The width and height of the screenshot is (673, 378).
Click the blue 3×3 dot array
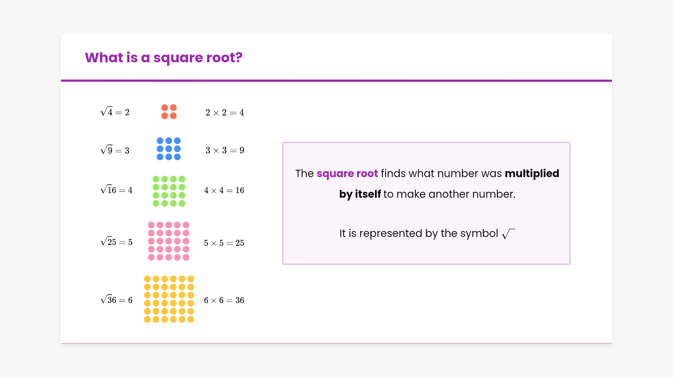point(169,149)
